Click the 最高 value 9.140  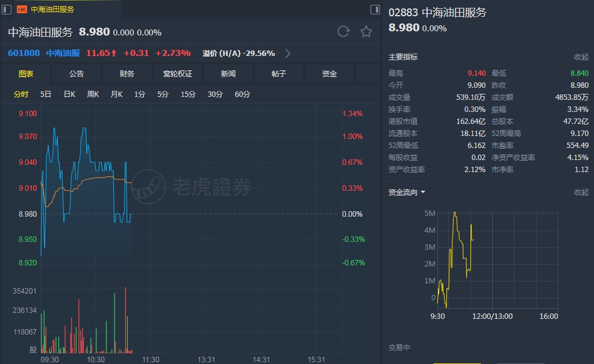tap(477, 73)
